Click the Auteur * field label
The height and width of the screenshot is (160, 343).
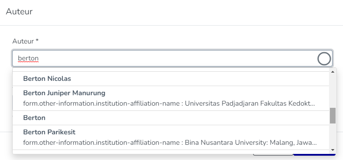25,41
